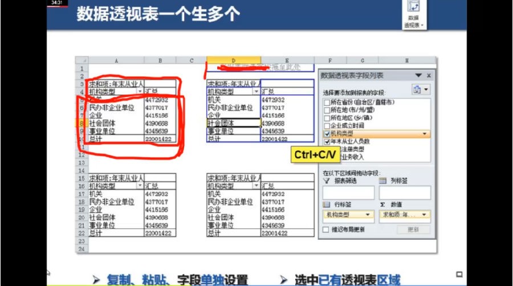
Task: Select row header 2
Action: (82, 76)
